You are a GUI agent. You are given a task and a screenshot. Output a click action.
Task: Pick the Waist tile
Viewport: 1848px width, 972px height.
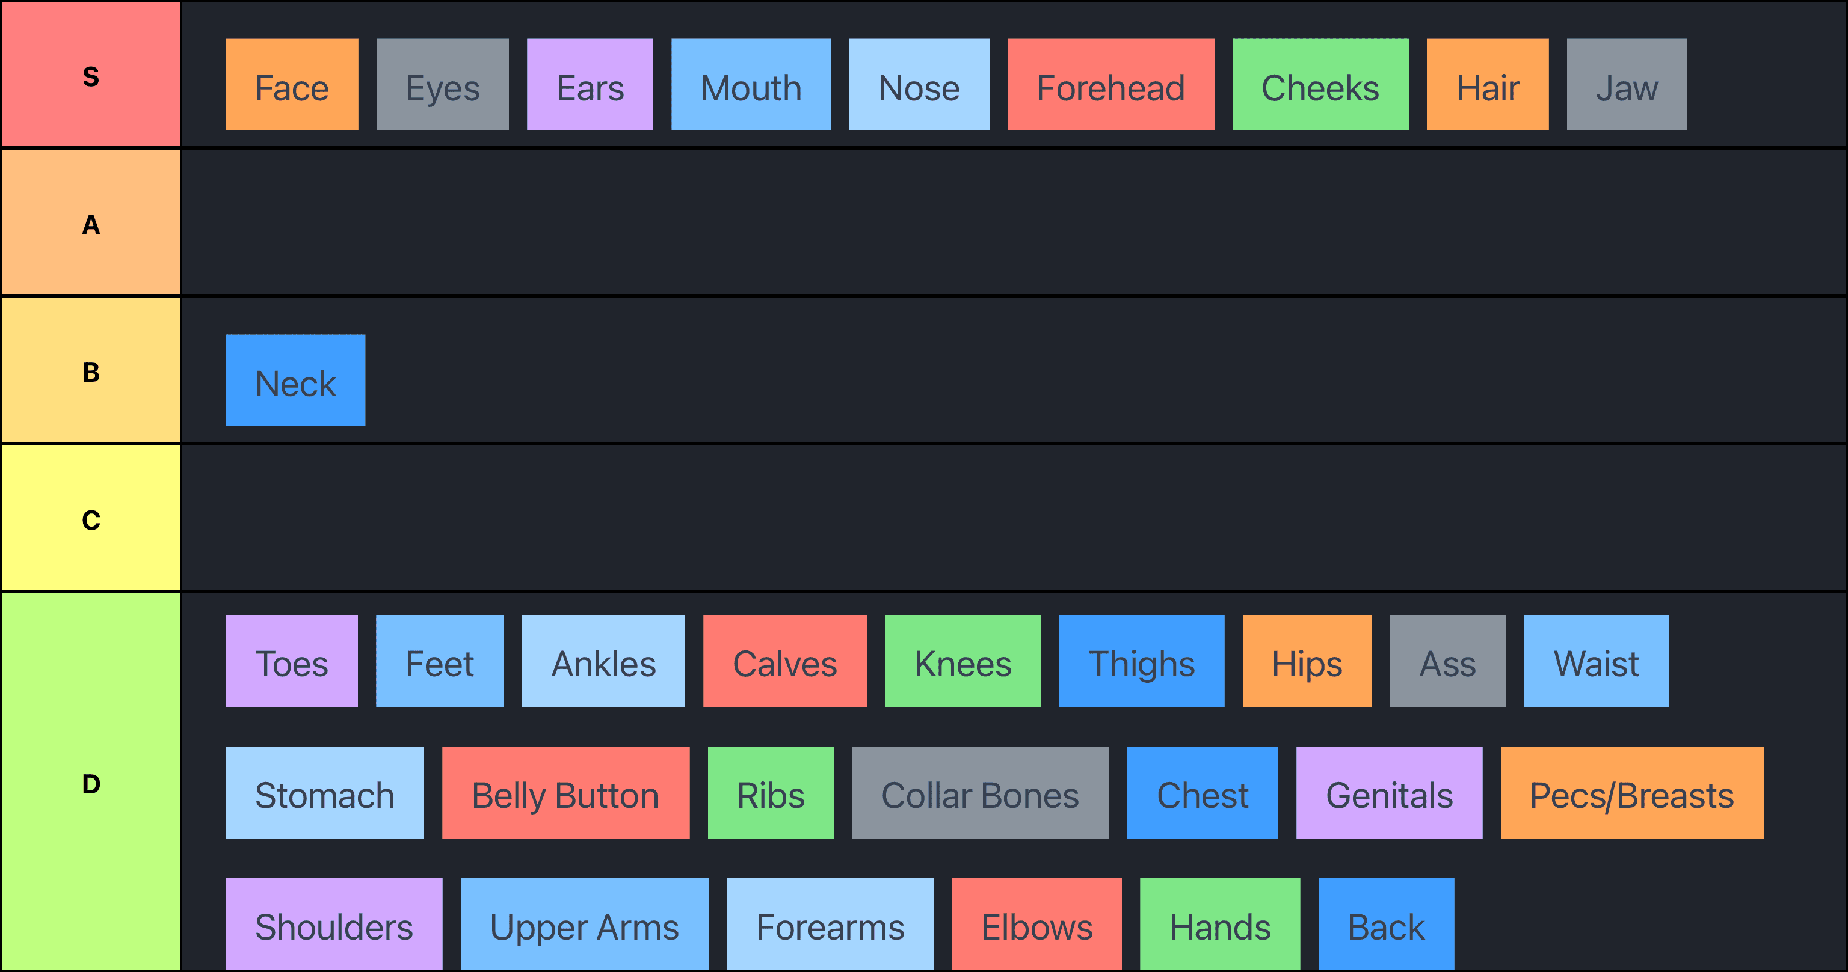1595,660
